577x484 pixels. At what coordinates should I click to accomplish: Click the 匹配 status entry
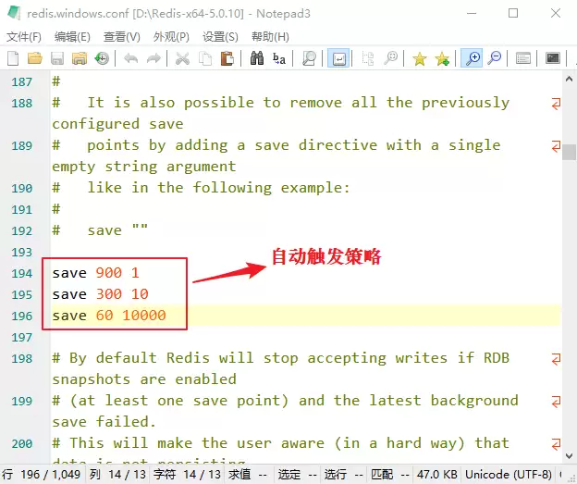[x=389, y=475]
